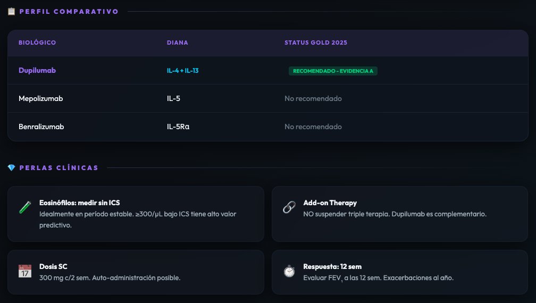Click the Eosinófilos: medir sin ICS title
The image size is (536, 303).
pos(80,203)
